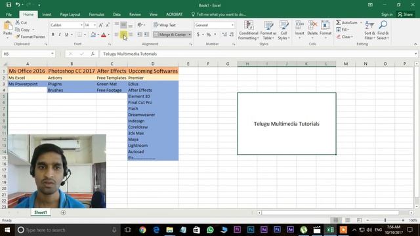Open the text Orientation options

tap(141, 25)
